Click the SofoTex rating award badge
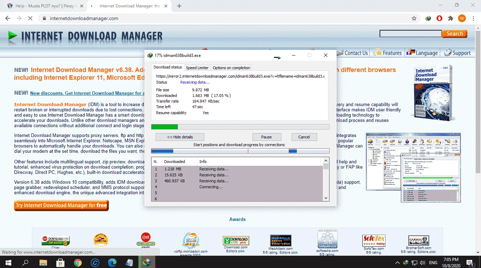Image resolution: width=481 pixels, height=268 pixels. pyautogui.click(x=374, y=241)
